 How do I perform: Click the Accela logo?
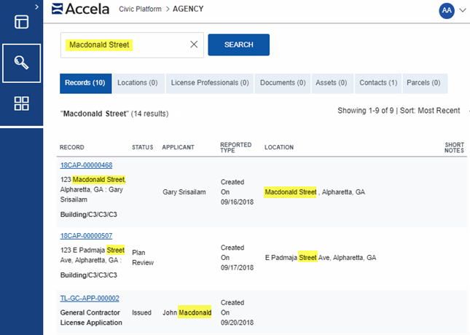point(81,9)
